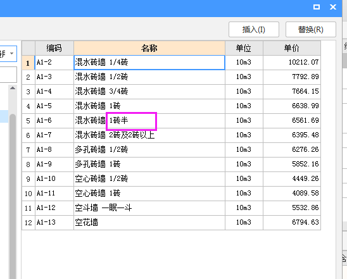
Task: Click name cell 空斗墙 一眠一斗
Action: [x=149, y=208]
